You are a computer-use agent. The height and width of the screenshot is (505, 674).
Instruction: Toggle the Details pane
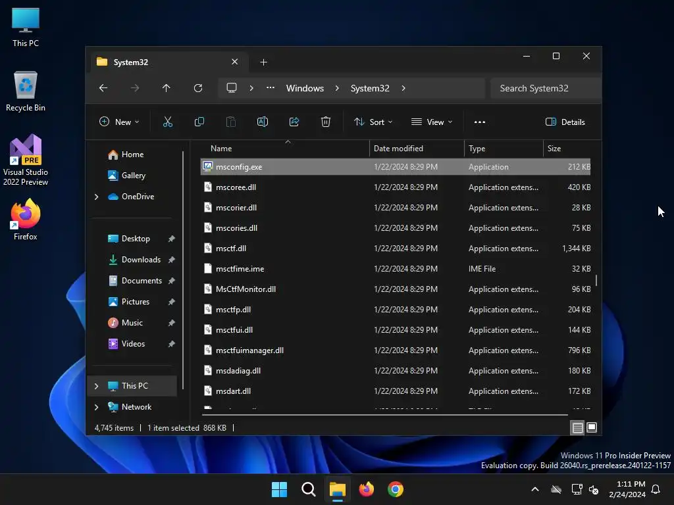click(x=565, y=122)
